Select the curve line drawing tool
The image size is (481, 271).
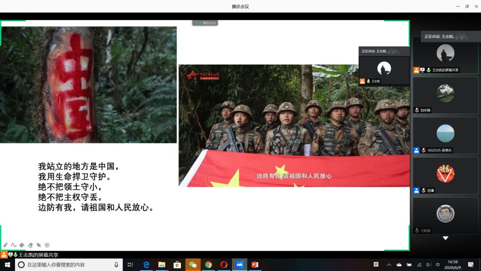click(14, 245)
